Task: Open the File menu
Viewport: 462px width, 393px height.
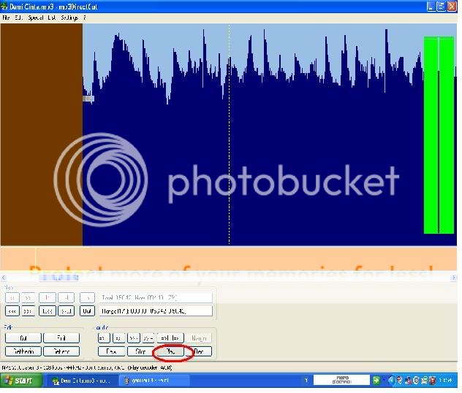Action: 6,17
